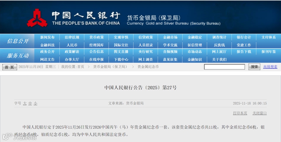Click the People's Bank of China logo
The width and height of the screenshot is (281, 142).
(x=37, y=18)
